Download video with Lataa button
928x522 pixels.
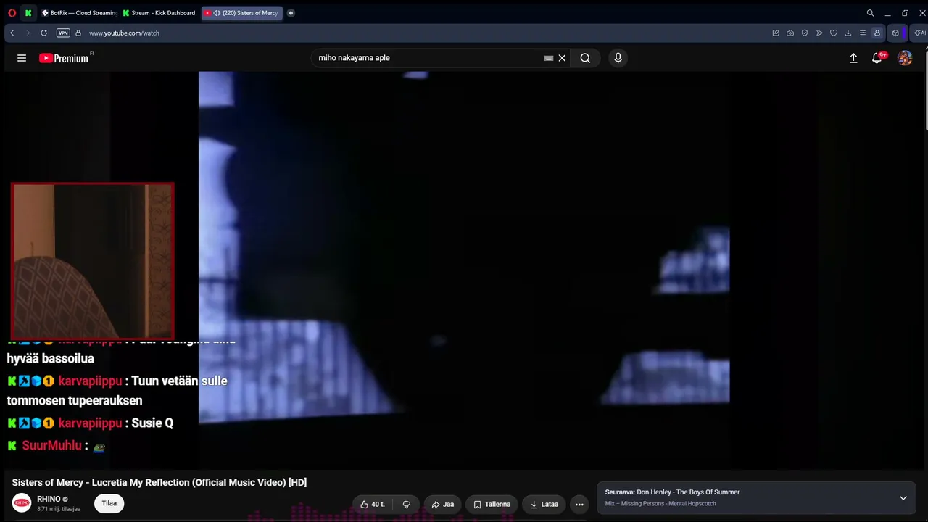[x=544, y=504]
